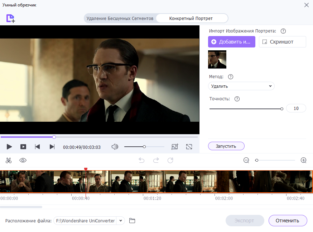This screenshot has height=232, width=313.
Task: Toggle the eye preview icon
Action: 23,160
